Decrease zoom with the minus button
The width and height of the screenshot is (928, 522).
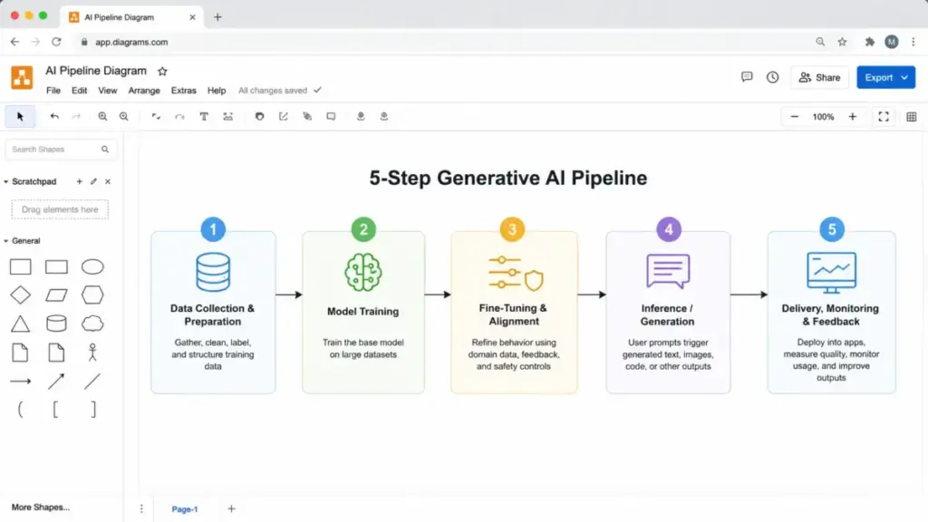point(794,117)
